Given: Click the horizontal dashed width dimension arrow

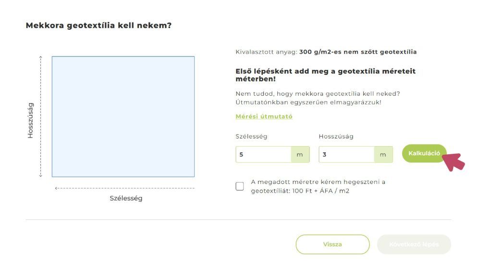Looking at the screenshot, I should coord(125,188).
